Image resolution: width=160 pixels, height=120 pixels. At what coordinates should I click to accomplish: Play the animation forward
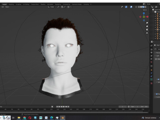[64, 107]
